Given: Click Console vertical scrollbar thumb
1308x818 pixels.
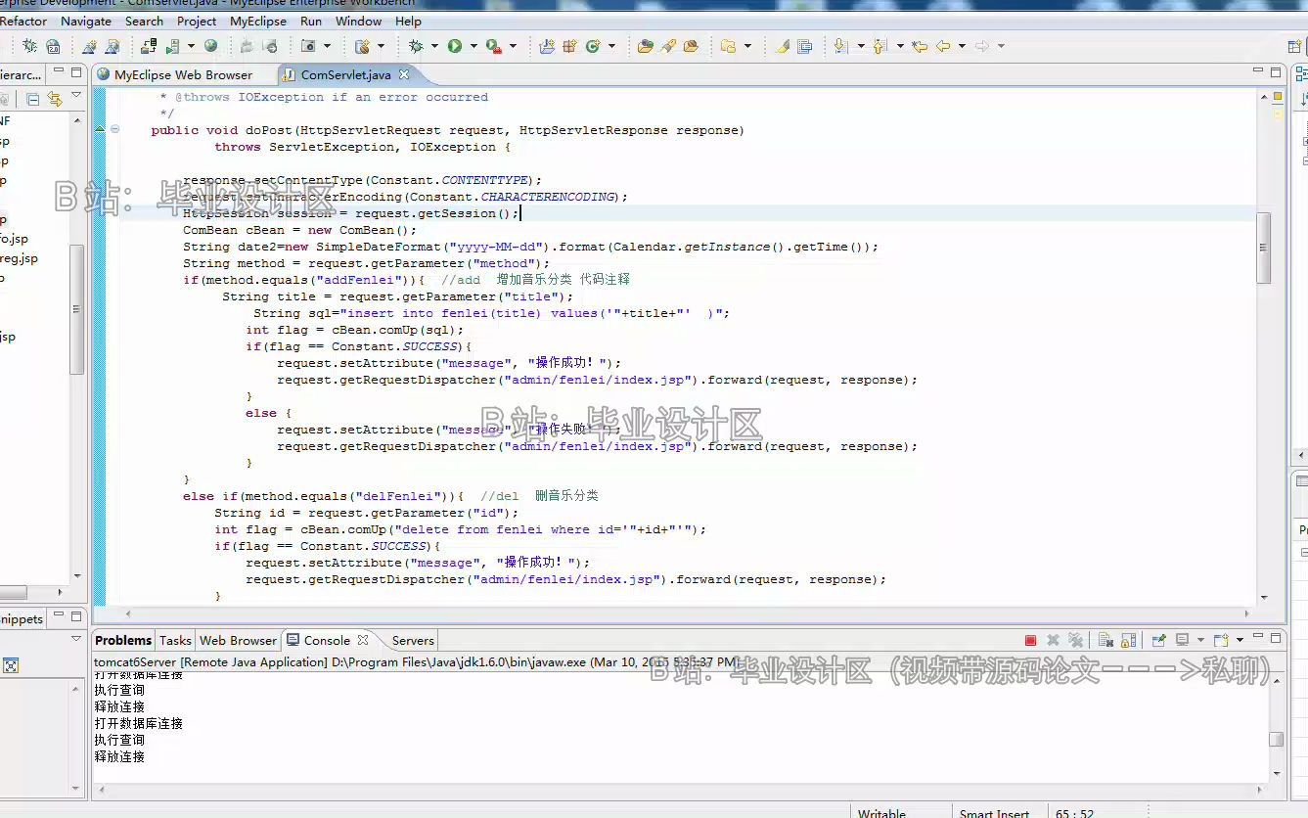Looking at the screenshot, I should coord(1276,740).
